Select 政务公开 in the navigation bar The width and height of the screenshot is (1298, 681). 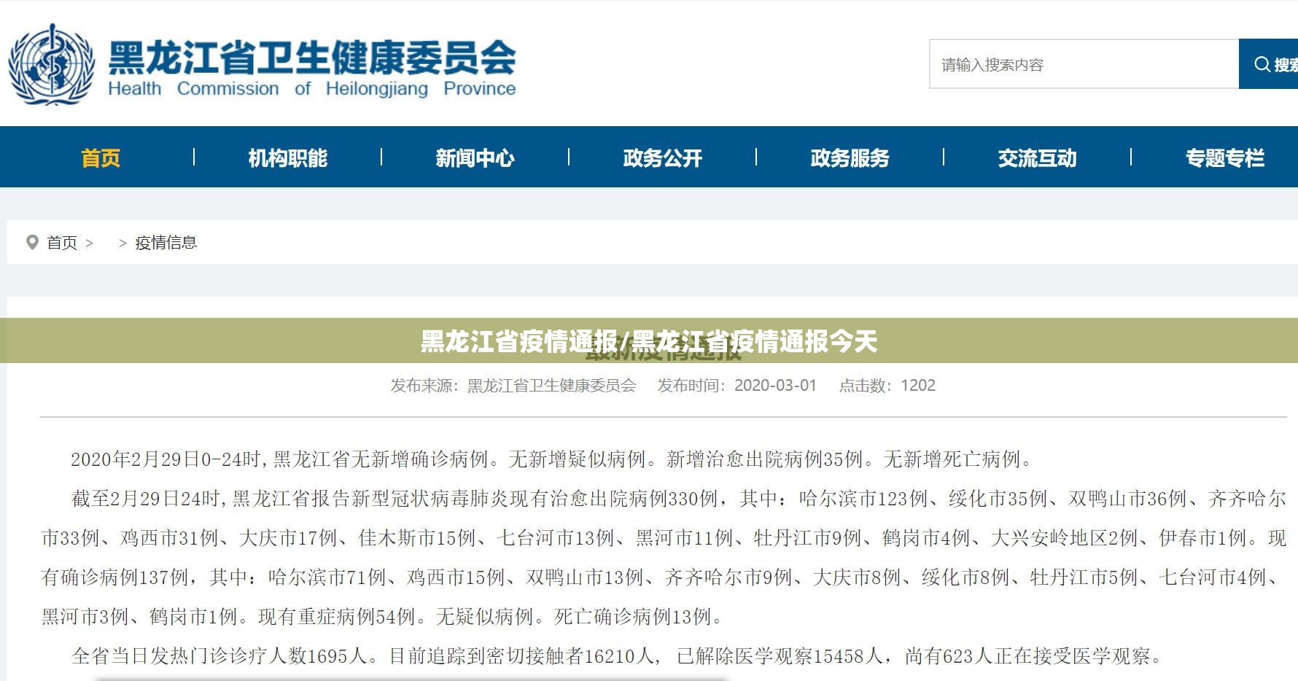pyautogui.click(x=662, y=157)
